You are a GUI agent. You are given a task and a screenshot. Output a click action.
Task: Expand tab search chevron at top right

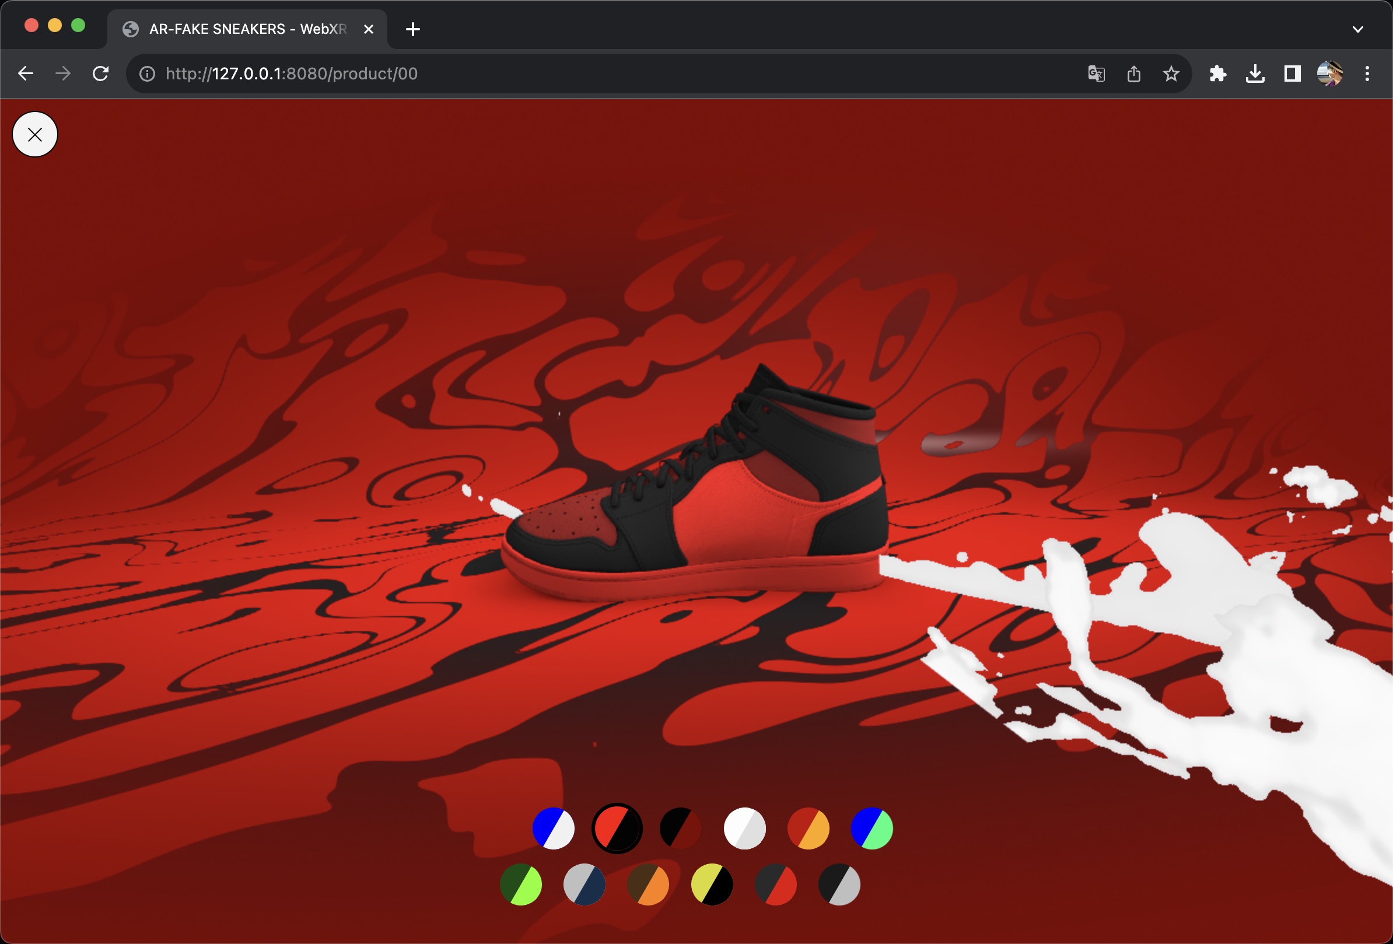click(x=1357, y=29)
